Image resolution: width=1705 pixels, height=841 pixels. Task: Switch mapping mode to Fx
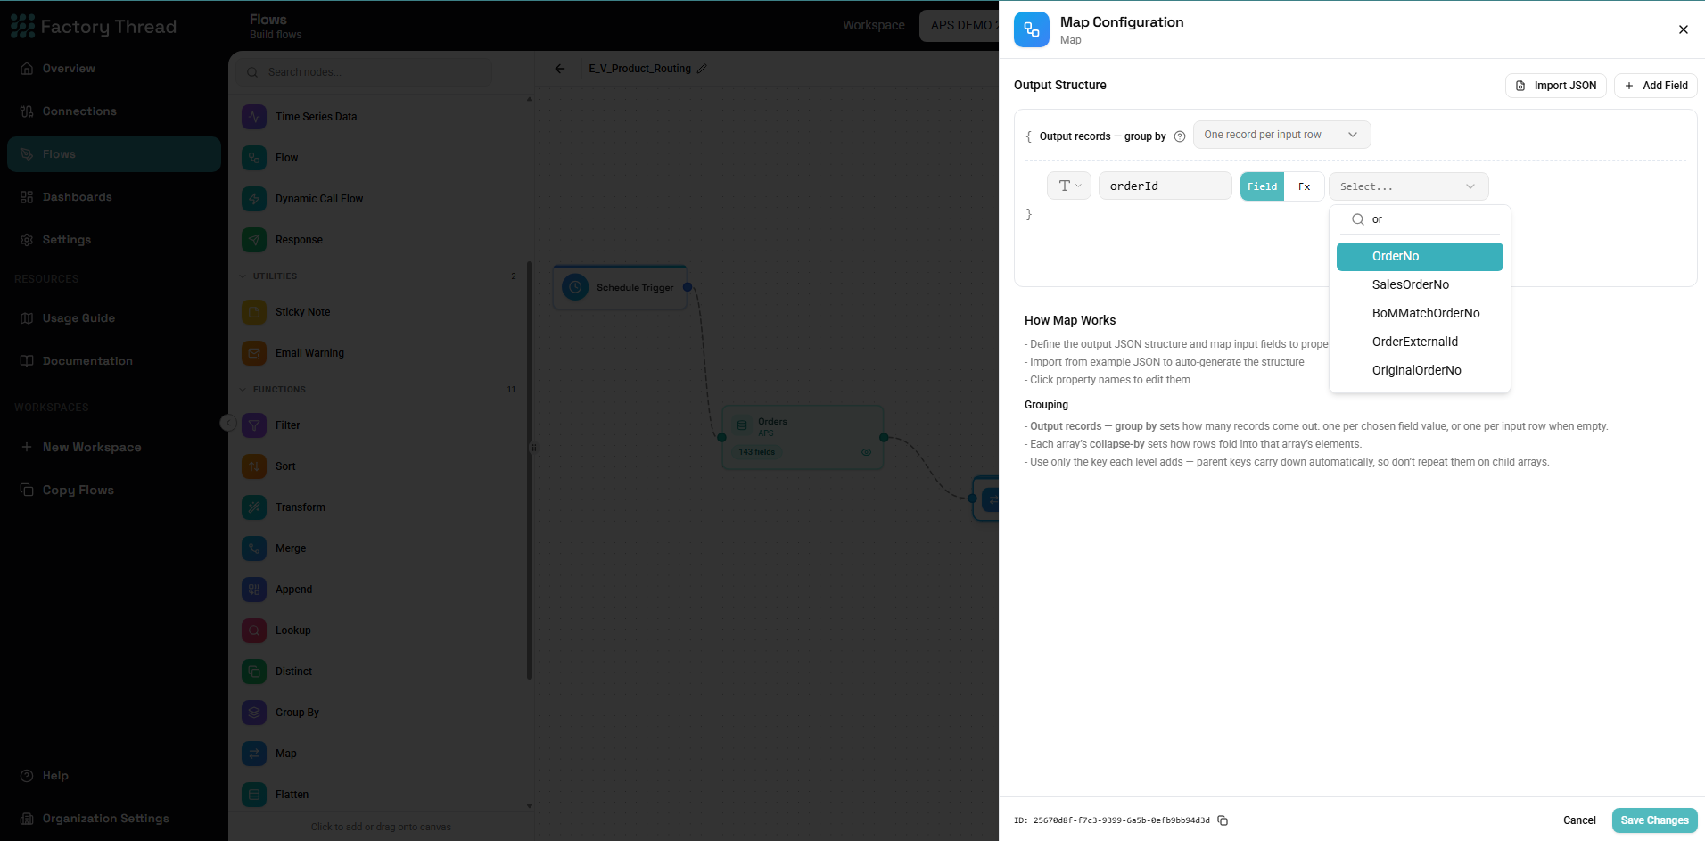pos(1304,186)
